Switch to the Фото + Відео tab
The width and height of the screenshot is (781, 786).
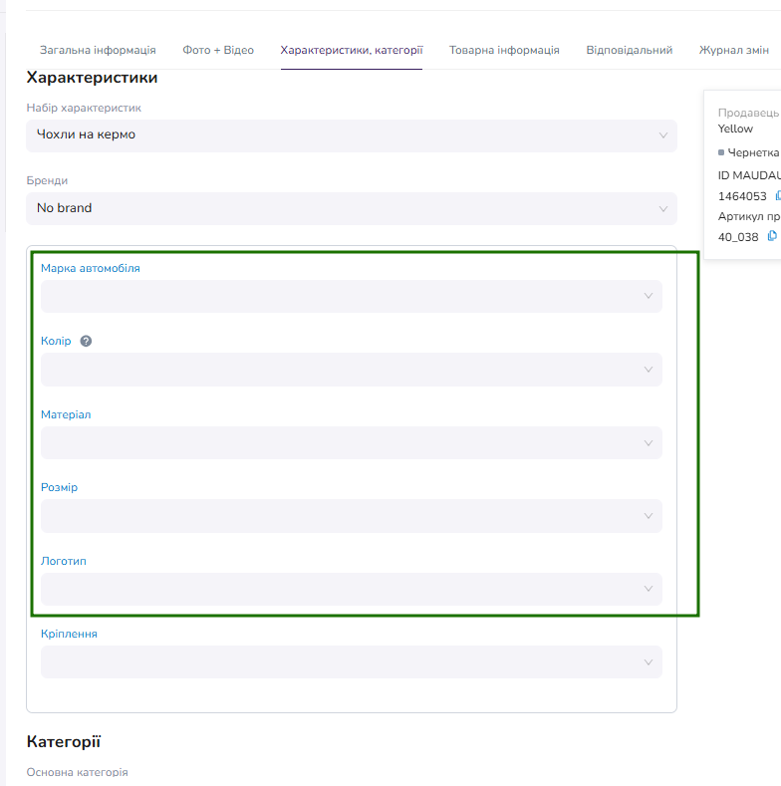pyautogui.click(x=218, y=50)
